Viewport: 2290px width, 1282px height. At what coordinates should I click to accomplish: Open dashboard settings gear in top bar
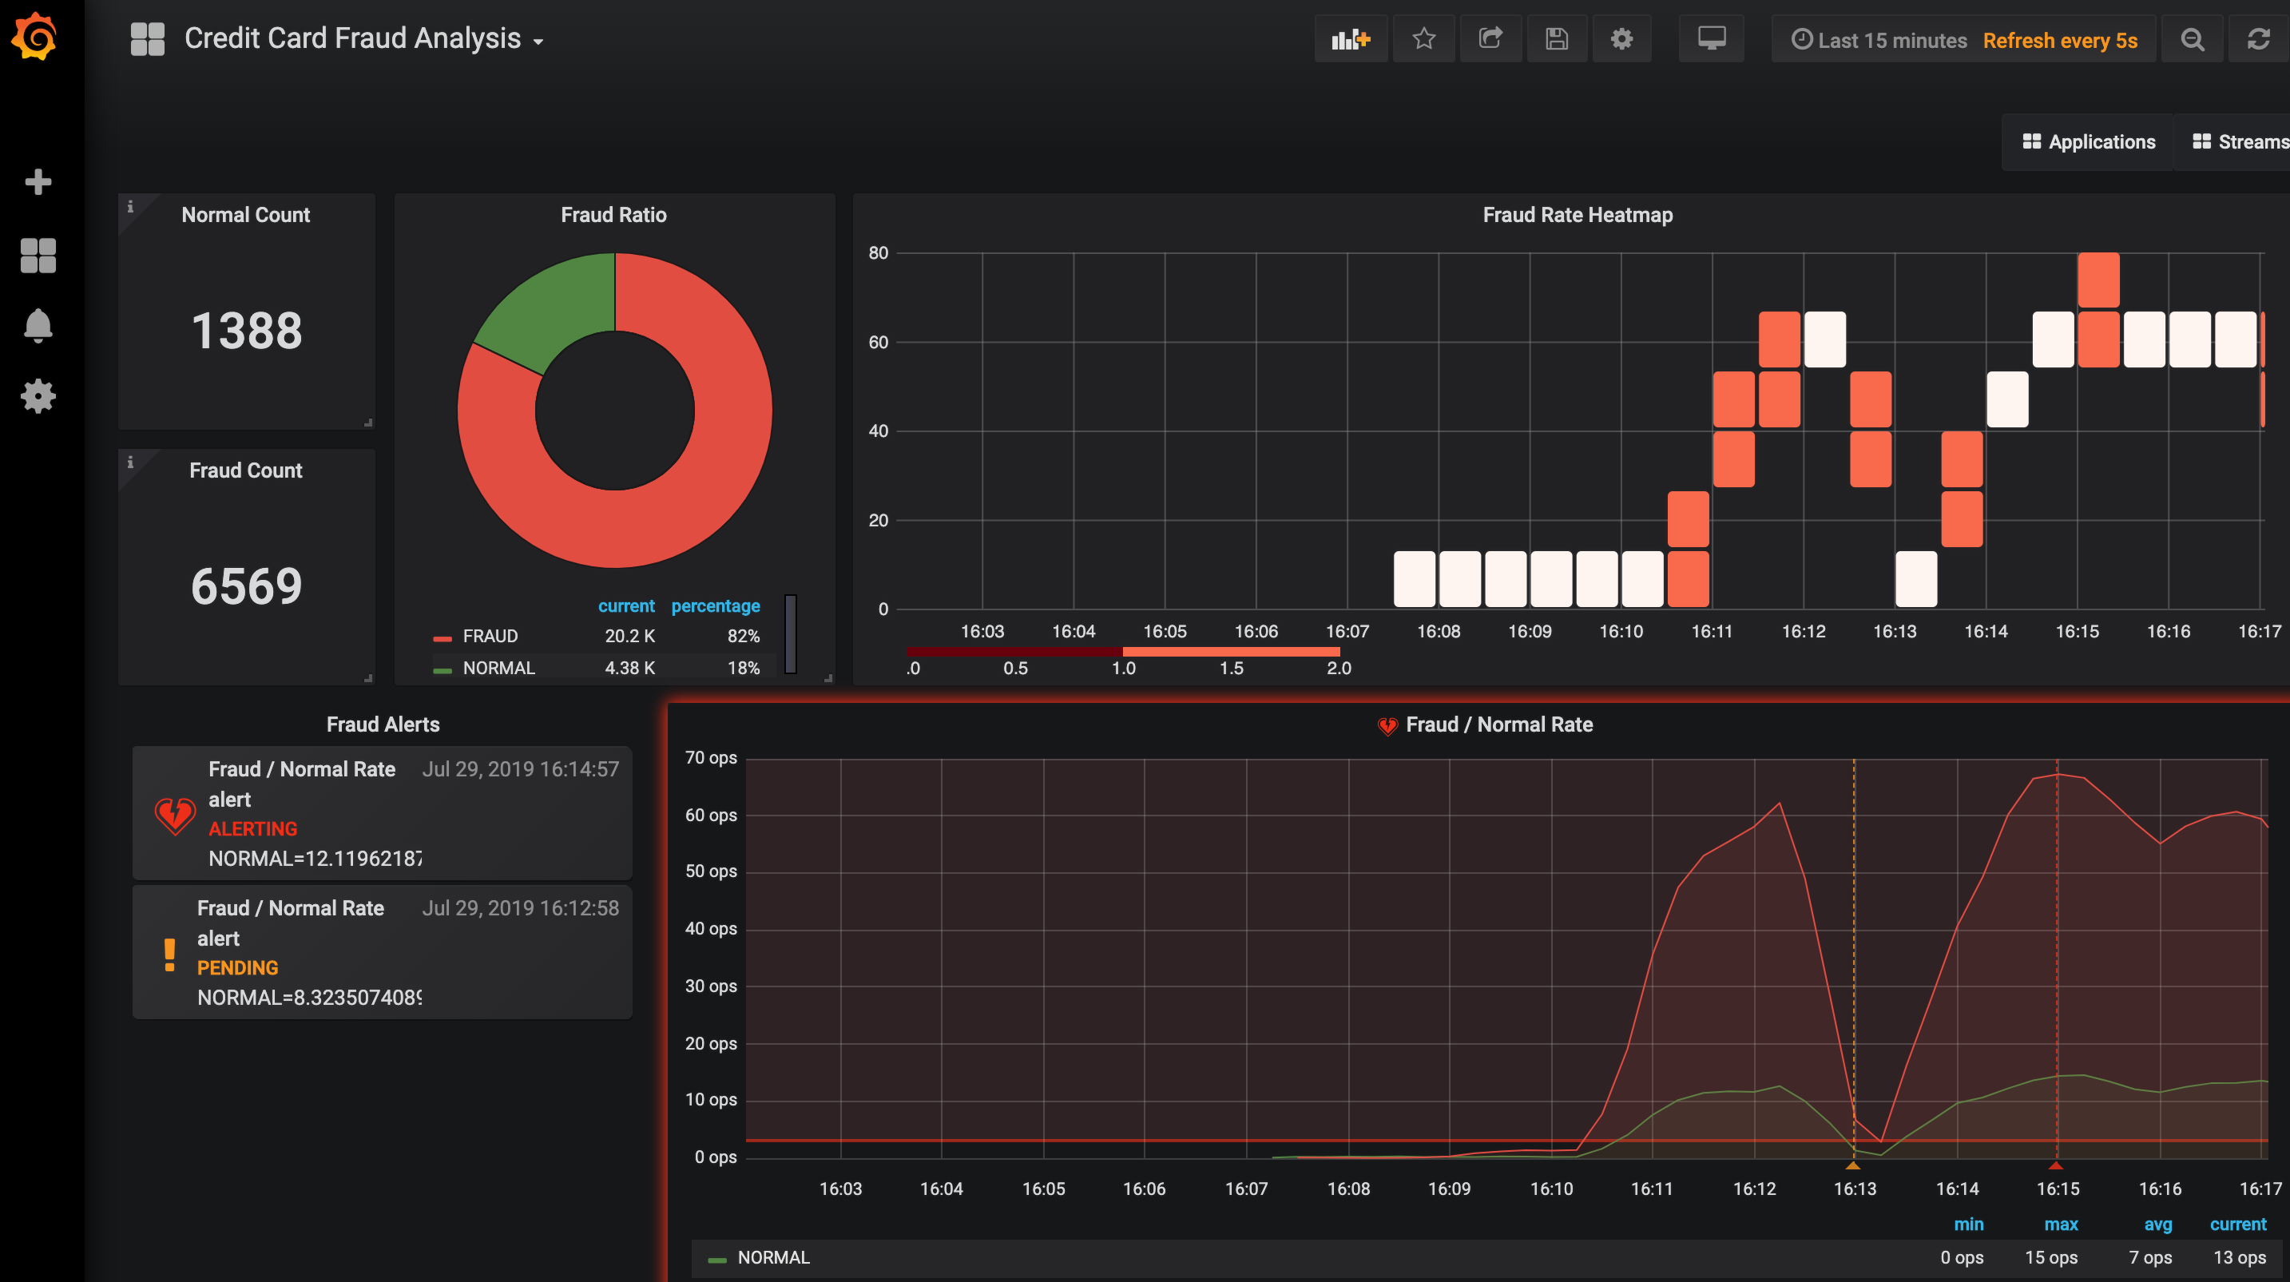(1621, 39)
